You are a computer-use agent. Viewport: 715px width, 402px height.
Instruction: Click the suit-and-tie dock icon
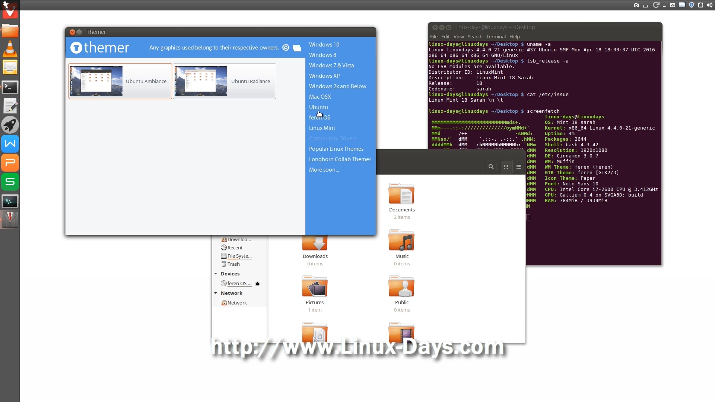(10, 220)
